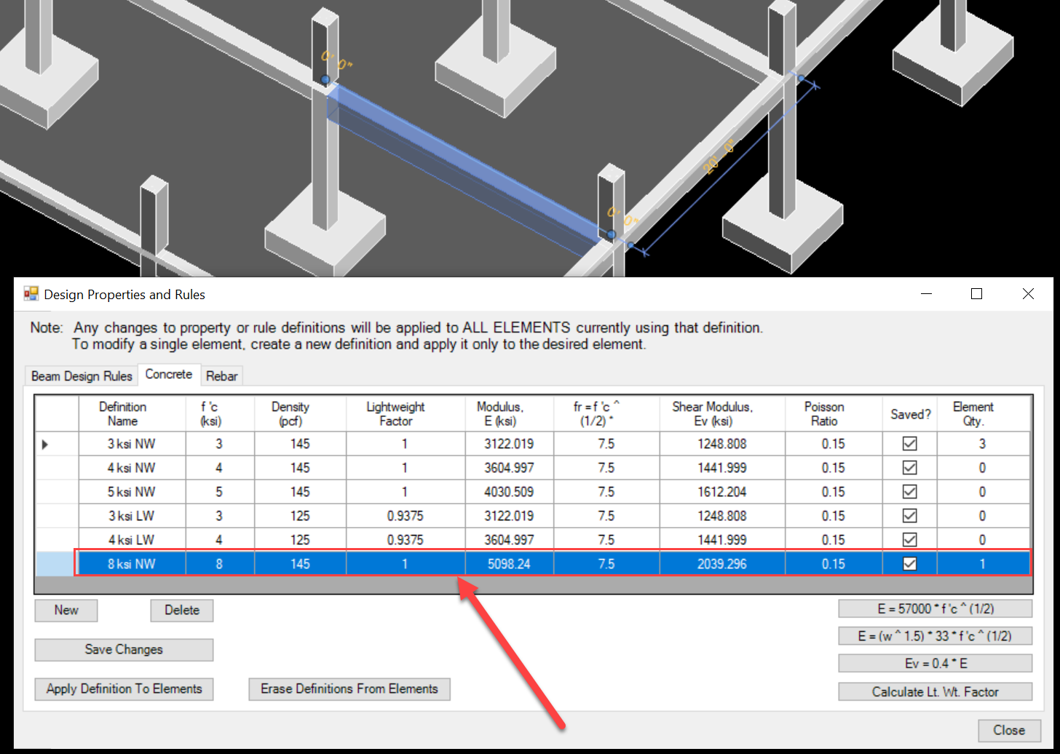The width and height of the screenshot is (1060, 754).
Task: Toggle Saved checkbox for 3 ksi NW
Action: pos(909,444)
